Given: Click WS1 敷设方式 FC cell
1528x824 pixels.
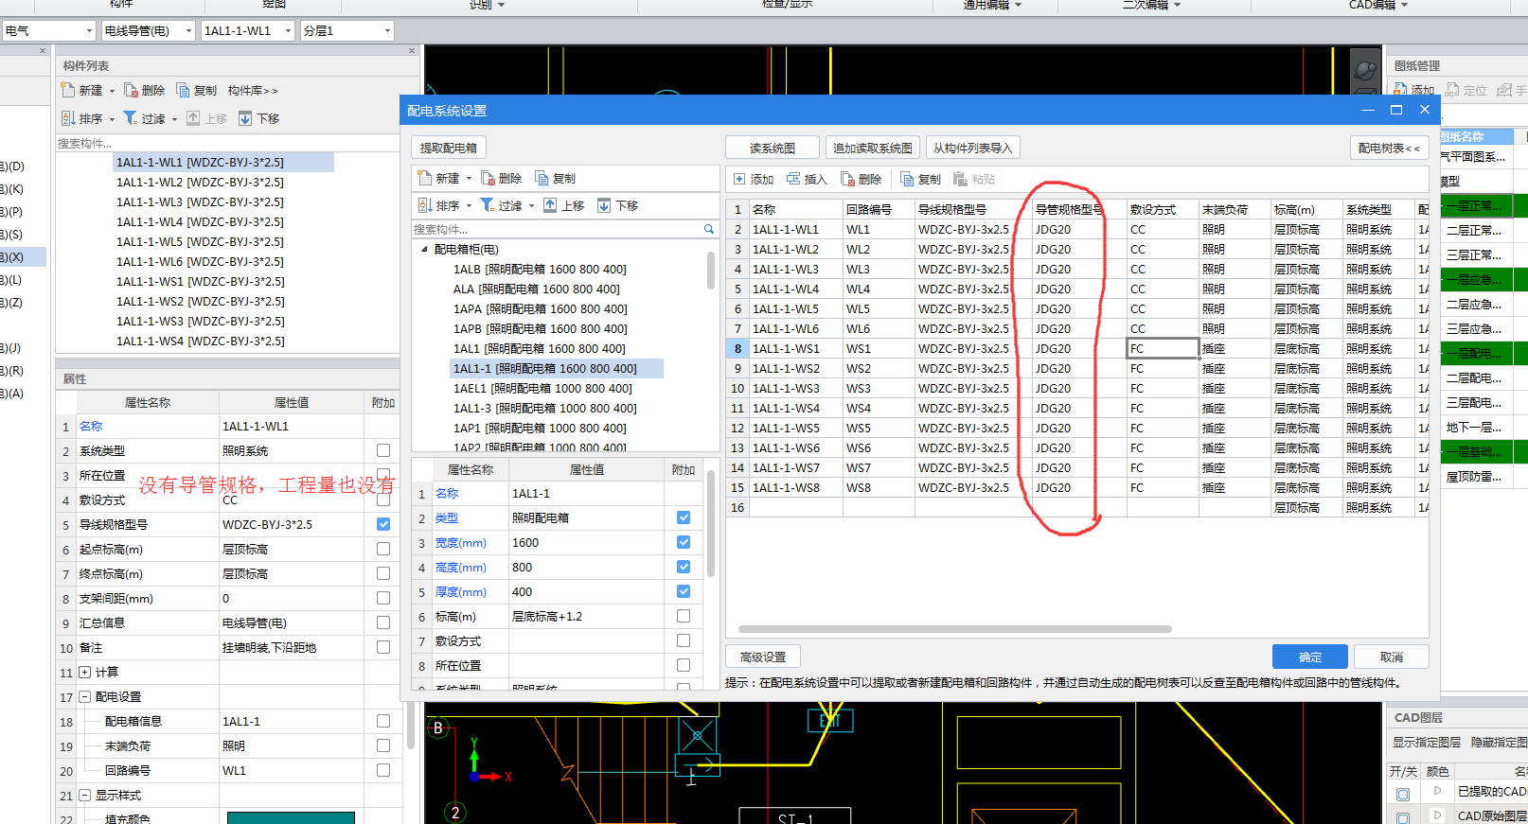Looking at the screenshot, I should tap(1163, 348).
